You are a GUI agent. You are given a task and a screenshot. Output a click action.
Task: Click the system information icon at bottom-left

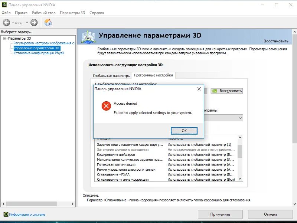pyautogui.click(x=6, y=214)
